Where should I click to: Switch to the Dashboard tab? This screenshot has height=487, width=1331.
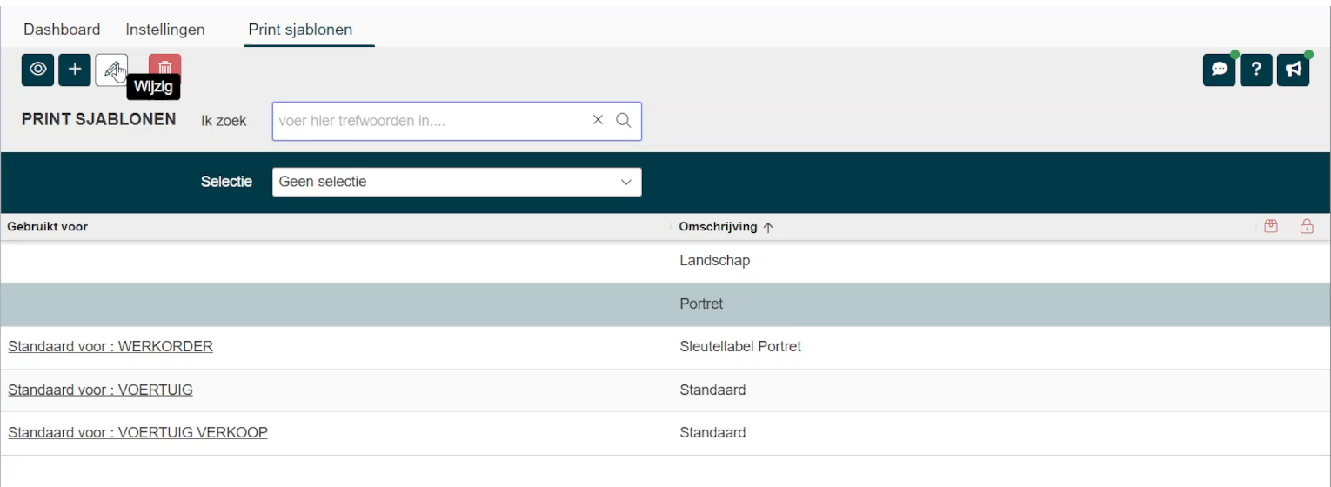pyautogui.click(x=62, y=30)
